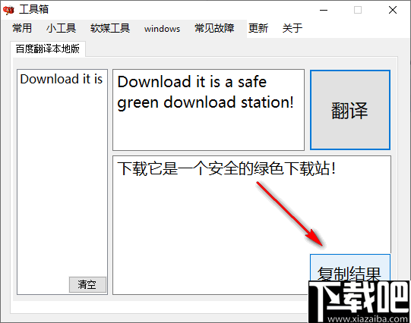The image size is (411, 323).
Task: Click the 清空 button
Action: 87,284
